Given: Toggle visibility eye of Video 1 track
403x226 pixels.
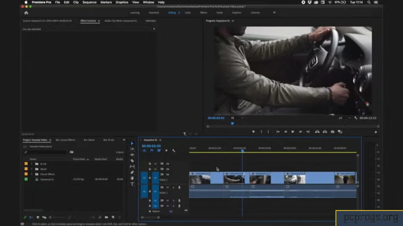Looking at the screenshot, I should [x=168, y=175].
